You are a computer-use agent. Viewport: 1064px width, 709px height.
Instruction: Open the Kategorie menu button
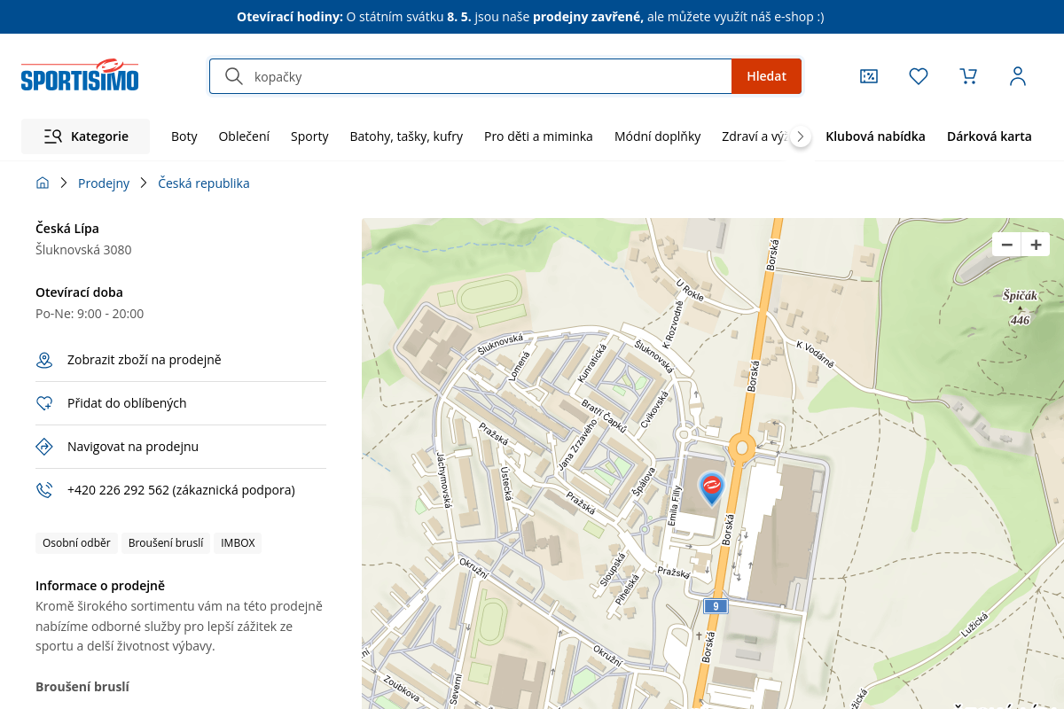pyautogui.click(x=86, y=136)
